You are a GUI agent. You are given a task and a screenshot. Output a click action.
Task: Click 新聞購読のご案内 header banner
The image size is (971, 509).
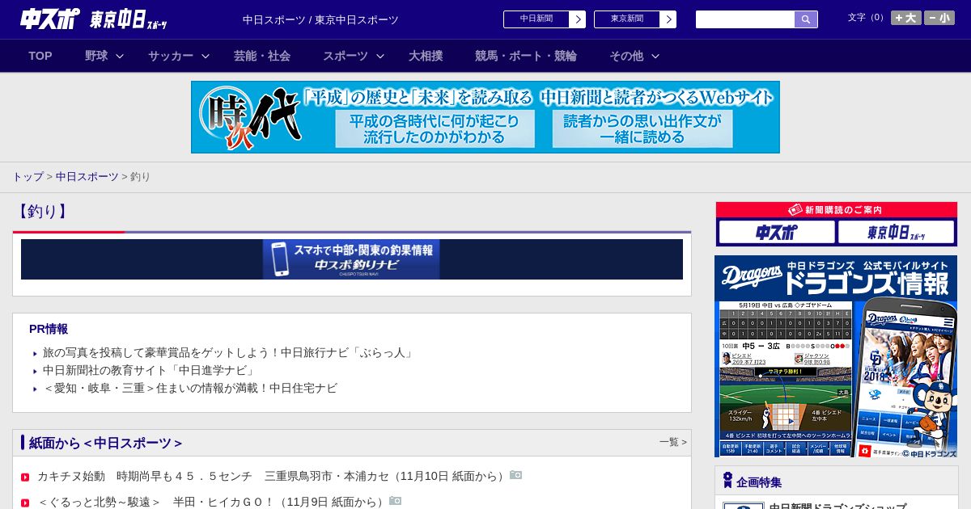[836, 210]
